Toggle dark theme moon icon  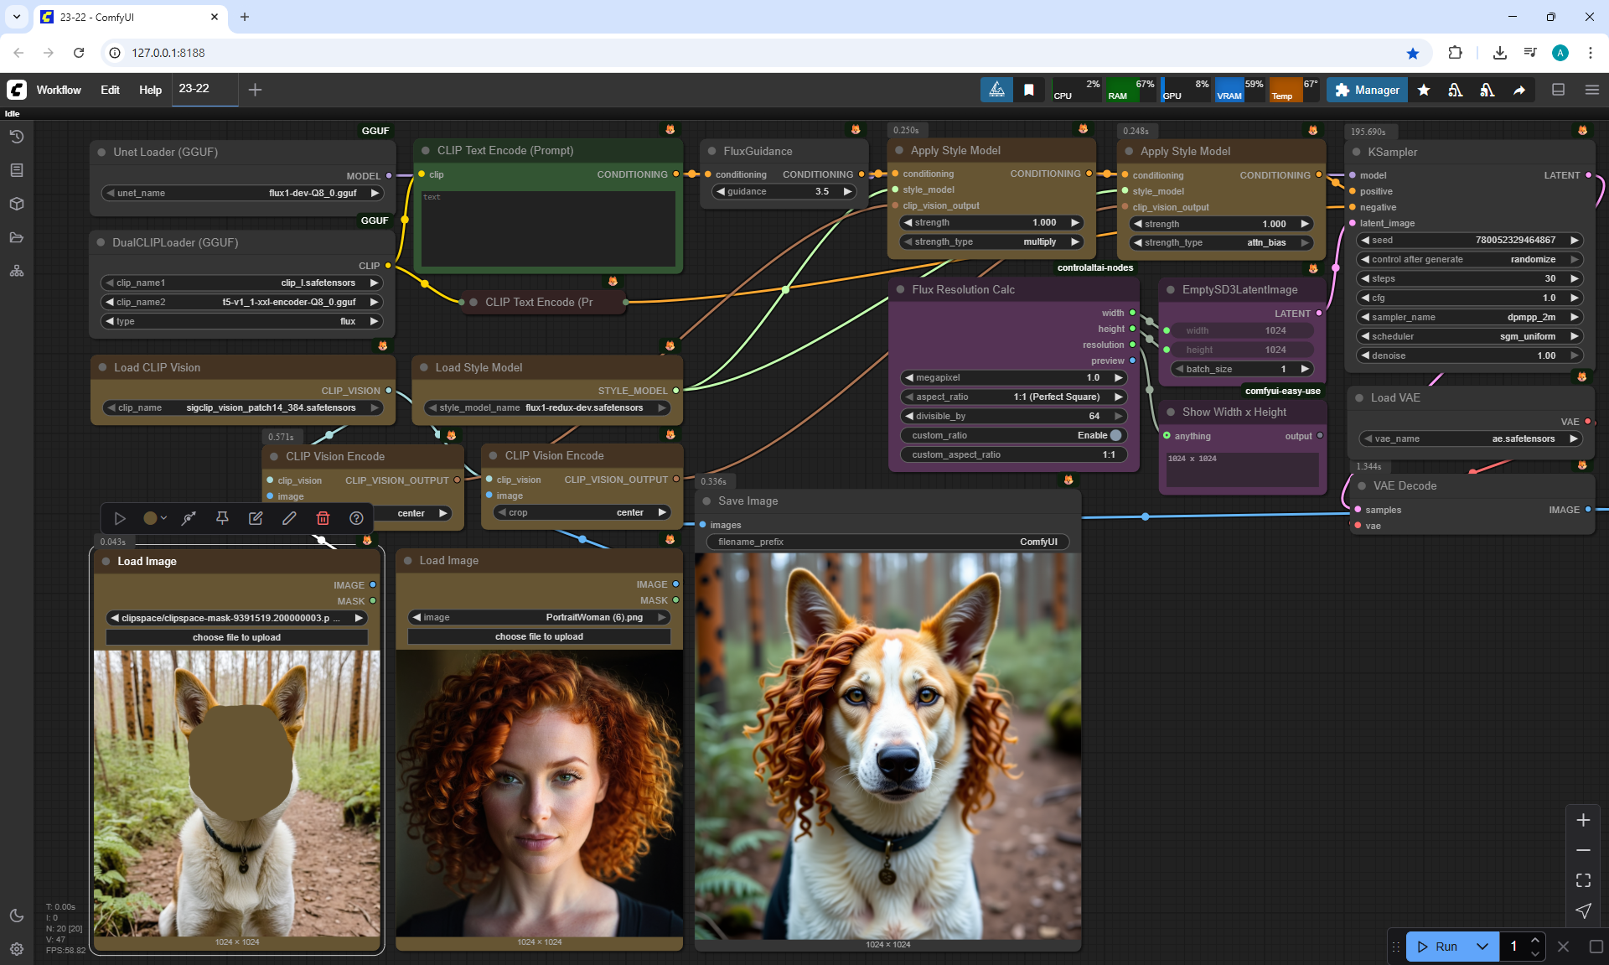click(x=17, y=916)
